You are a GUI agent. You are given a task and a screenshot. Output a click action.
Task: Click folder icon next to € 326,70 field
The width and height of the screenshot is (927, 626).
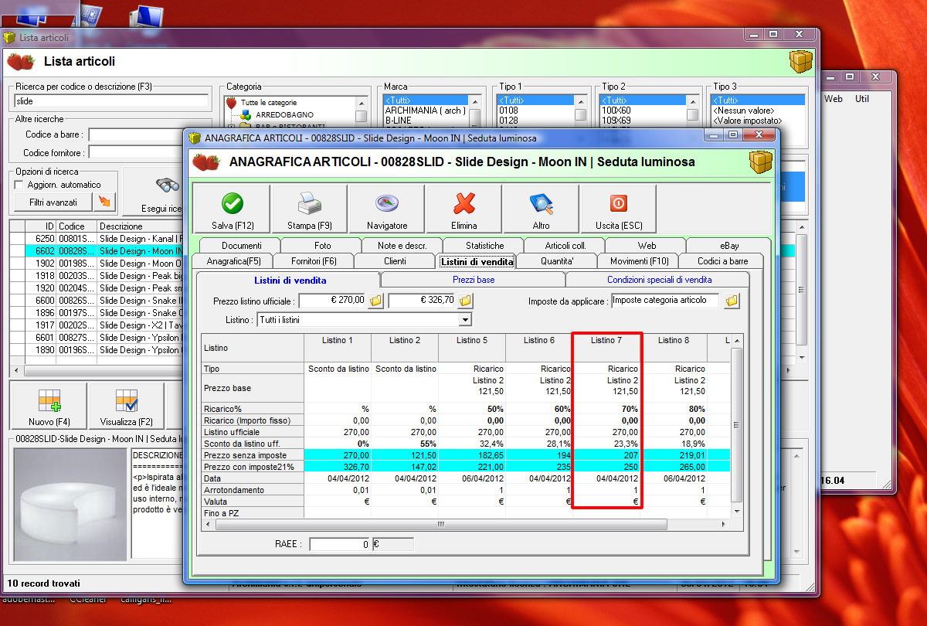tap(466, 300)
